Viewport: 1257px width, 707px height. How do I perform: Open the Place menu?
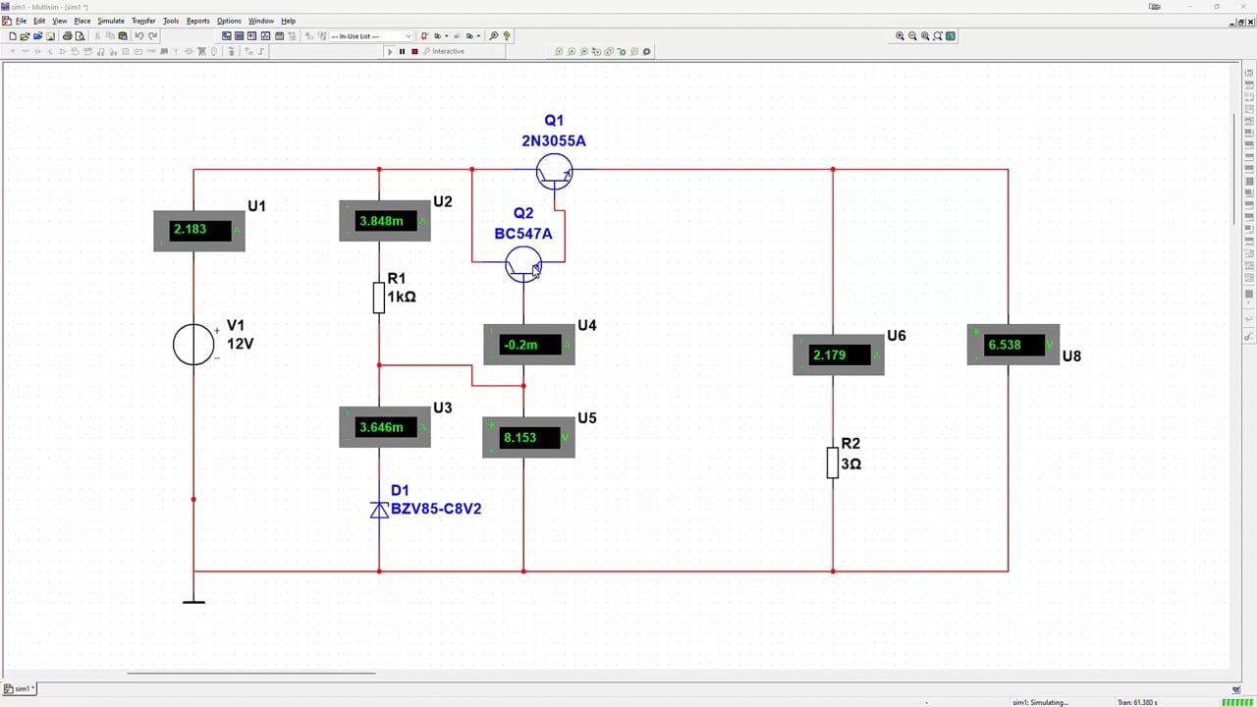82,21
